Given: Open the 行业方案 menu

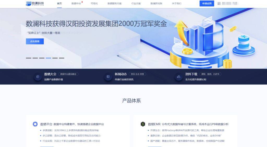Looking at the screenshot, I should (136, 3).
